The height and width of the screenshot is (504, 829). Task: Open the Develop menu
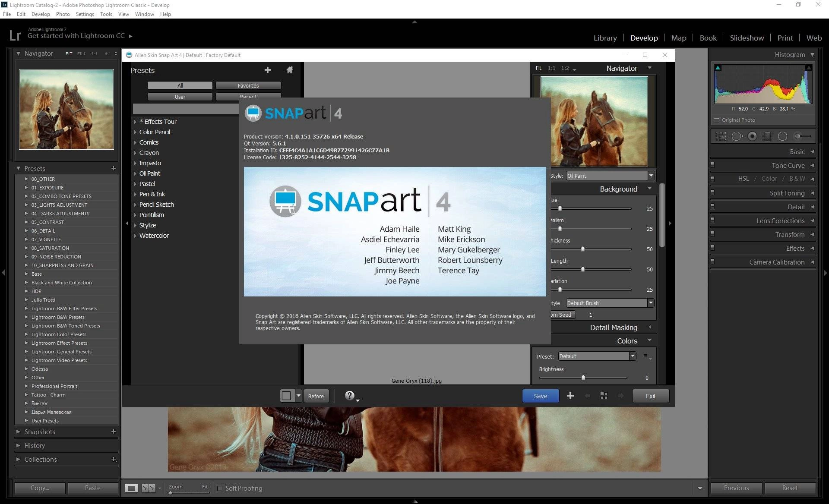[41, 14]
